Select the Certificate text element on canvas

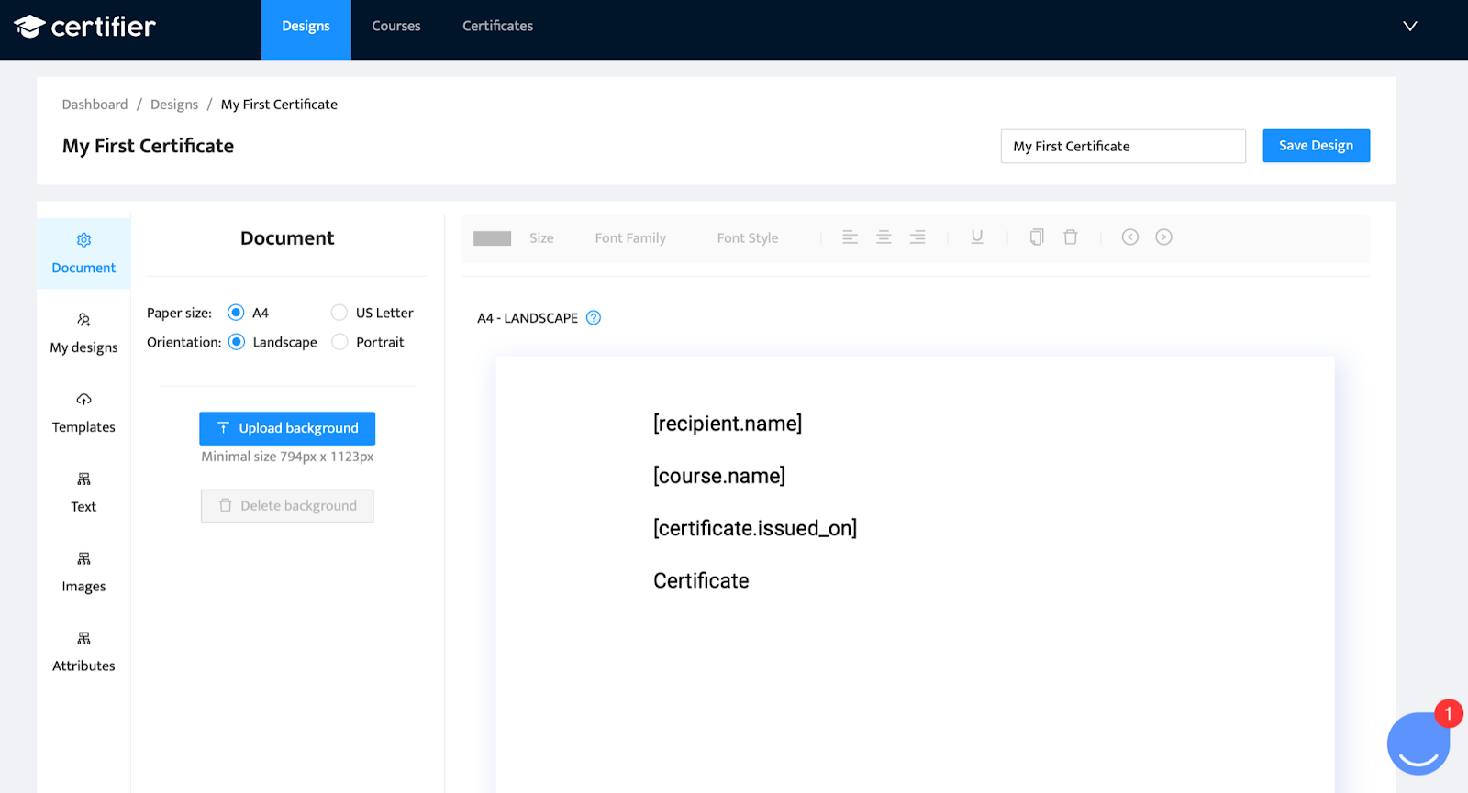[701, 580]
